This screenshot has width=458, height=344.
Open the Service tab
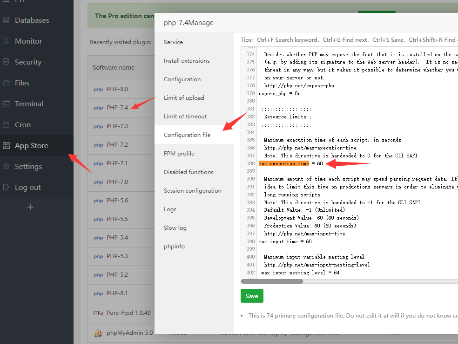click(x=194, y=42)
